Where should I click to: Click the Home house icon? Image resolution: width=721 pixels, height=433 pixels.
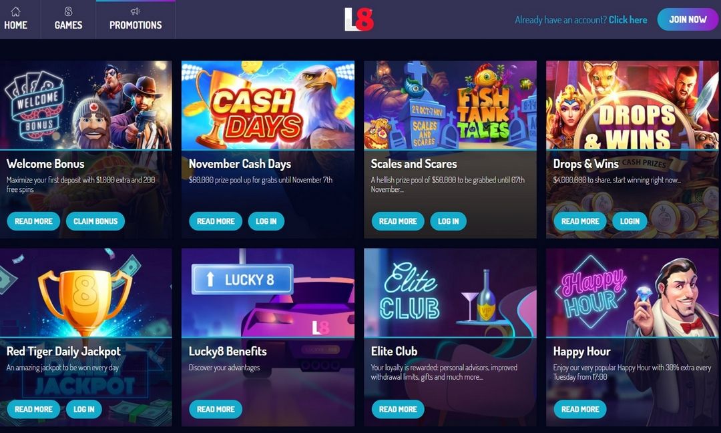(15, 11)
